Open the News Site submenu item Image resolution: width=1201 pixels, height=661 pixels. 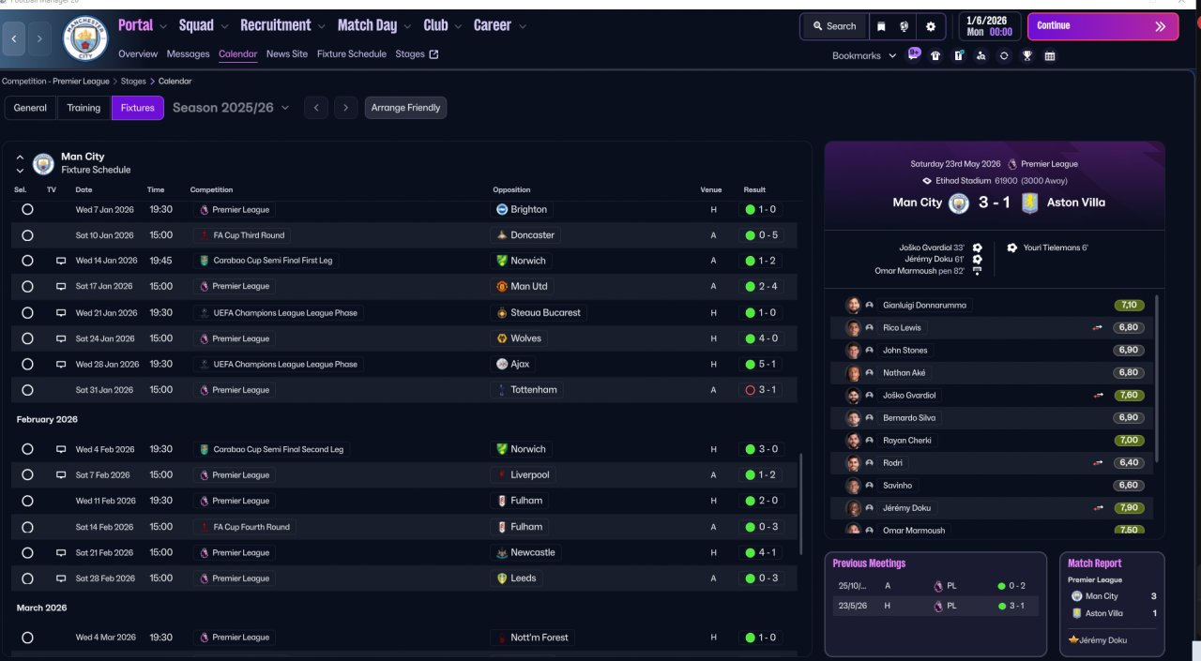coord(287,54)
